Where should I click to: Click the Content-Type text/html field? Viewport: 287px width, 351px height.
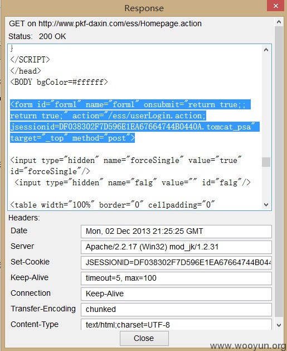click(176, 324)
